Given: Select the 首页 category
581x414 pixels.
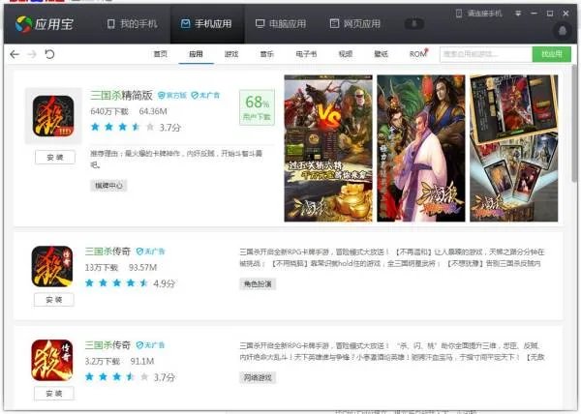Looking at the screenshot, I should coord(161,54).
